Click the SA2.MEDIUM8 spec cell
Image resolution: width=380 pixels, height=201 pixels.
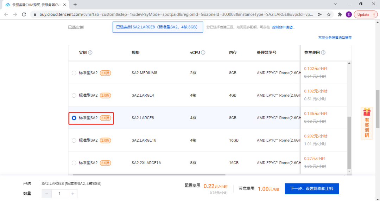coord(145,73)
